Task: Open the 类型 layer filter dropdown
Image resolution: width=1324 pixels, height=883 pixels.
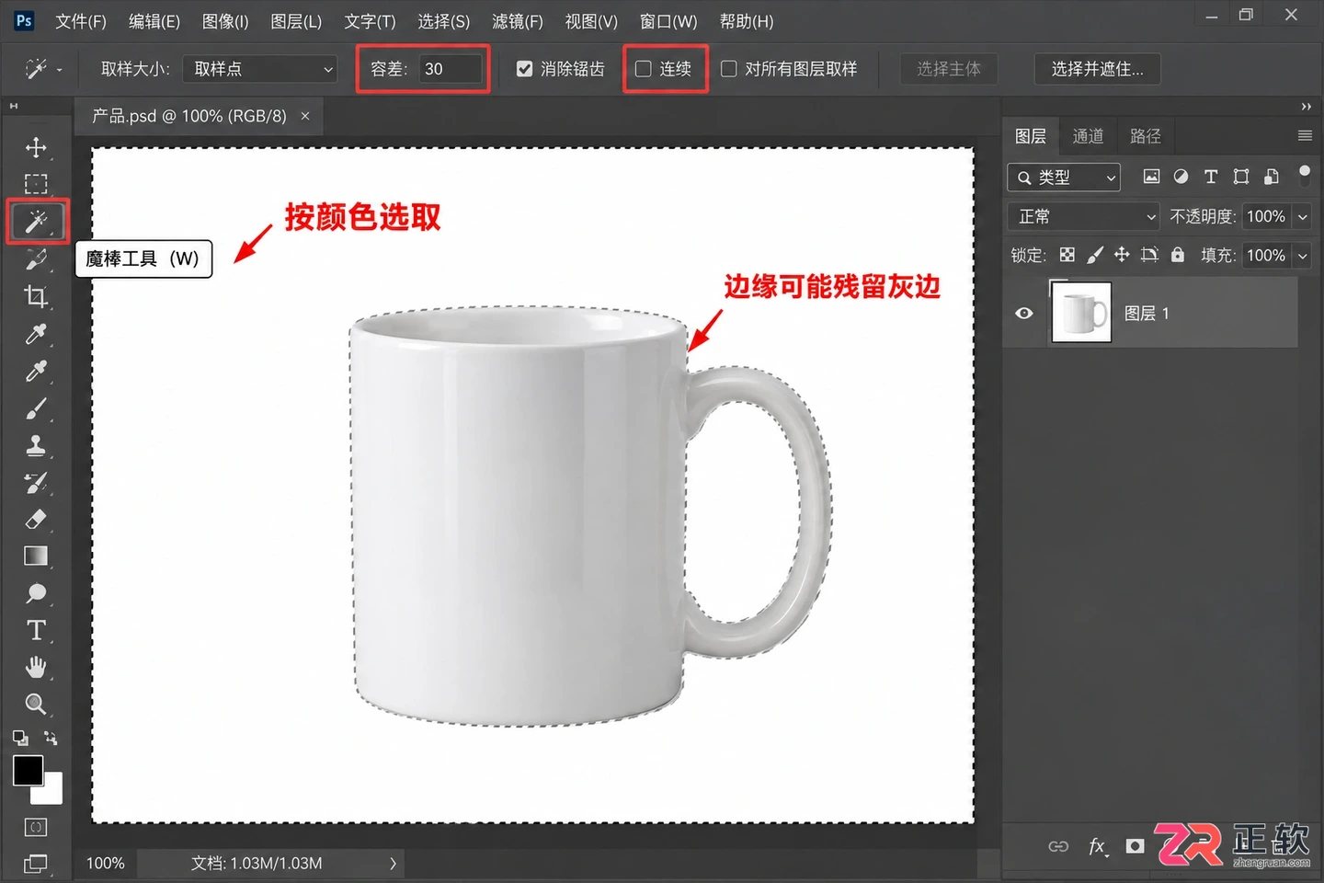Action: (1064, 178)
